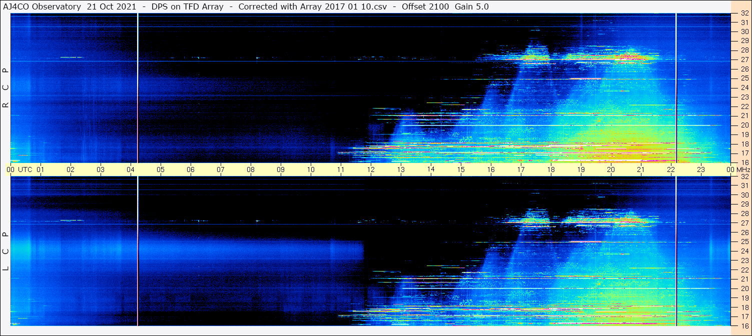Viewport: 752px width, 336px height.
Task: Click the 27 MHz label of the RCP panel
Action: click(x=744, y=59)
